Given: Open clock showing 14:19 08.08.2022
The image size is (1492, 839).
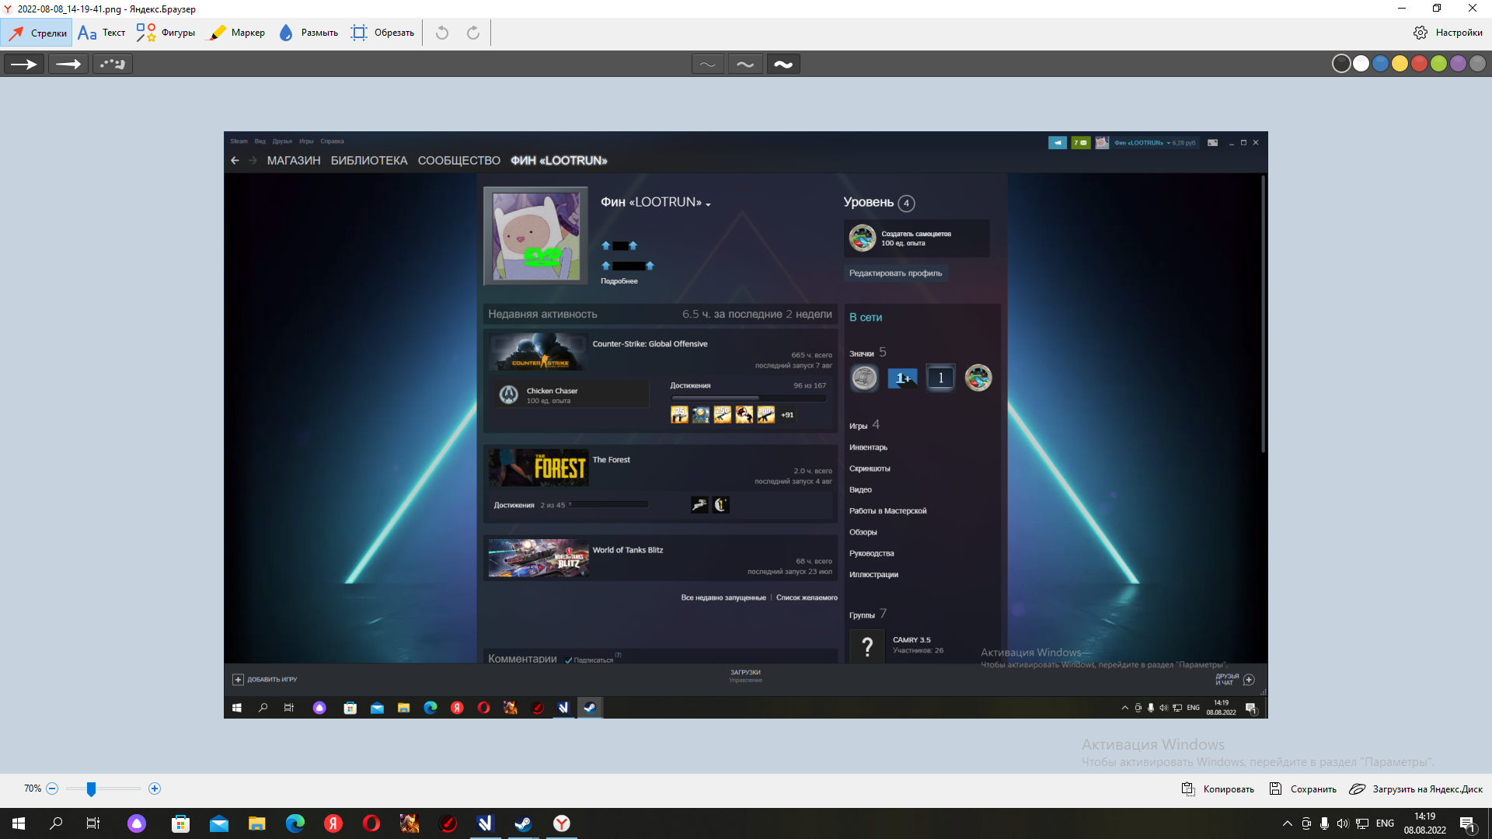Looking at the screenshot, I should coord(1425,823).
